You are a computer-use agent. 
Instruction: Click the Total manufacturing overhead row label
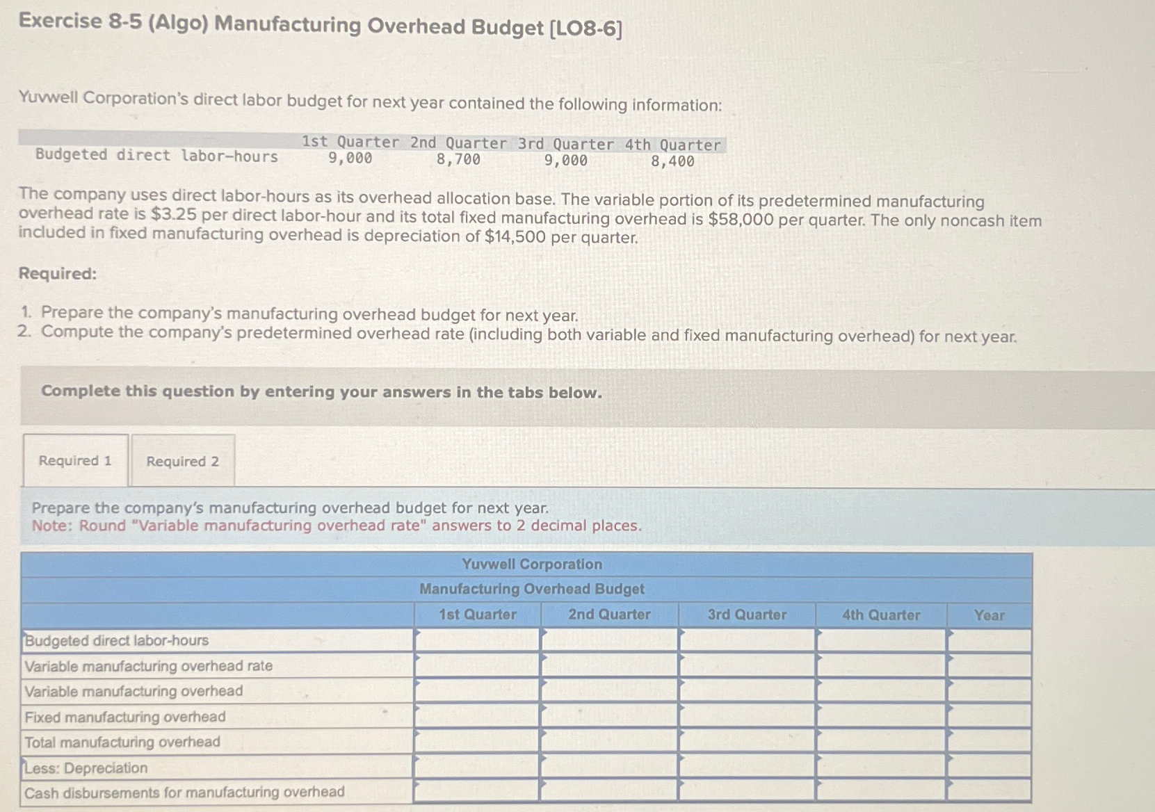[122, 742]
